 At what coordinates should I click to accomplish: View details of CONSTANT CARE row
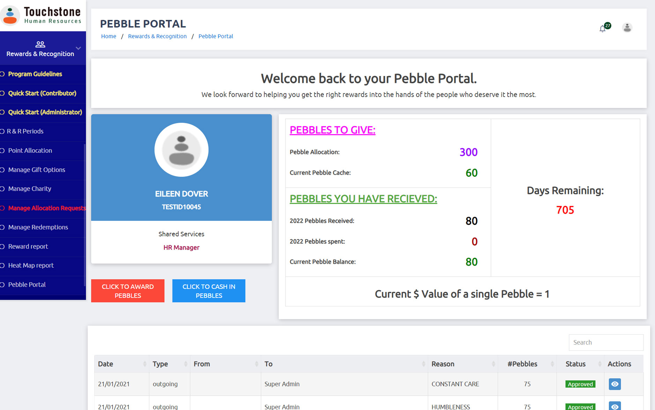pyautogui.click(x=615, y=384)
